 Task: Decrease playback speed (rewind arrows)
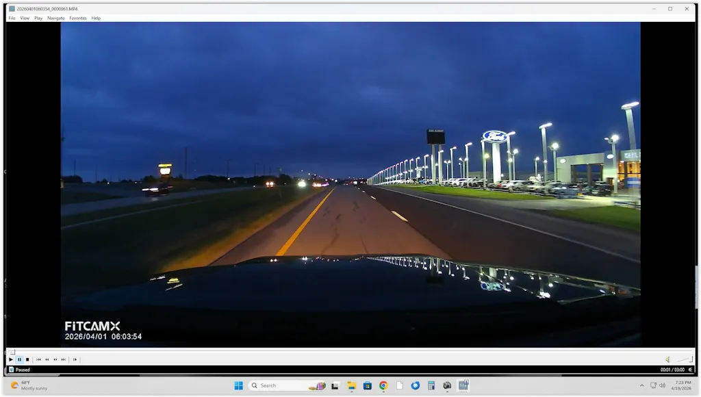click(x=47, y=359)
